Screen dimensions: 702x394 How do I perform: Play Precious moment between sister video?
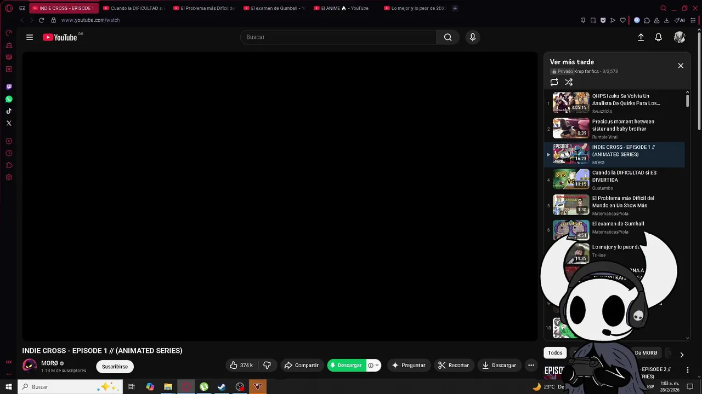coord(614,129)
